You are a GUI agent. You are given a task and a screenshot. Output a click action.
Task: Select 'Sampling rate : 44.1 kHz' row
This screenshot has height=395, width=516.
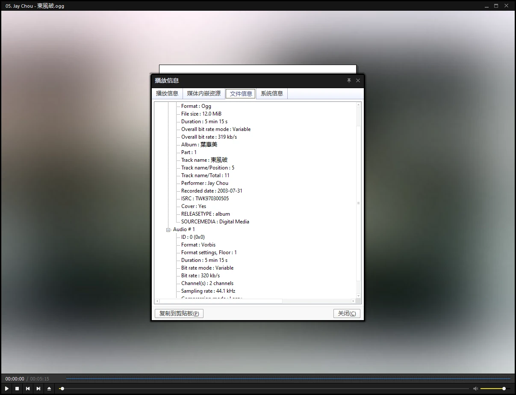click(208, 291)
